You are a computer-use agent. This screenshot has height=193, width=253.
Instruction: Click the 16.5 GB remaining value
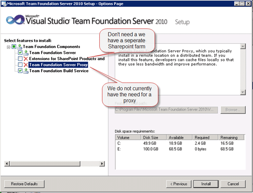227,143
